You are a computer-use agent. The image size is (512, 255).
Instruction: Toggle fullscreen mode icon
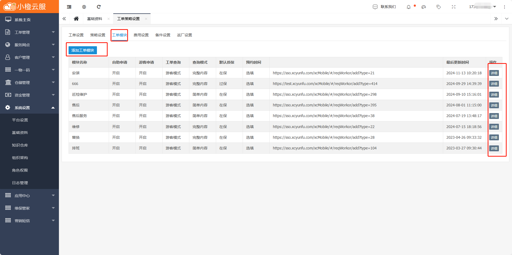click(x=454, y=7)
